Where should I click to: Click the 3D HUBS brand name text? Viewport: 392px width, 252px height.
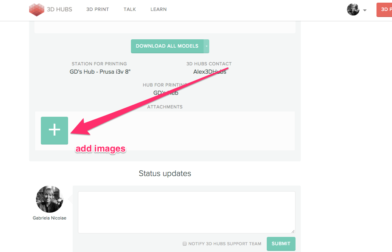point(59,9)
